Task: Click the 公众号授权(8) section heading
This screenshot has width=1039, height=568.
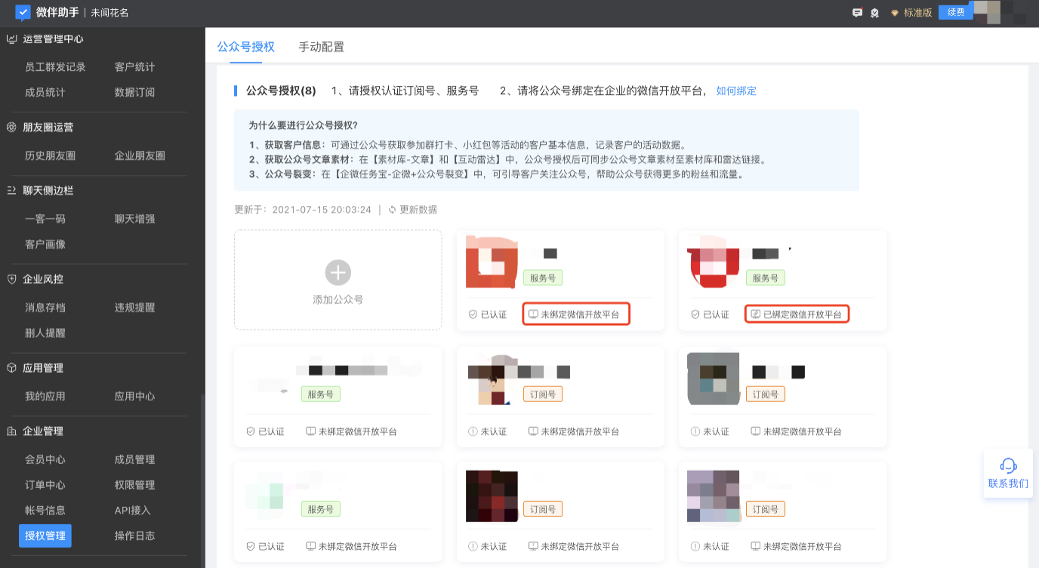Action: click(281, 91)
